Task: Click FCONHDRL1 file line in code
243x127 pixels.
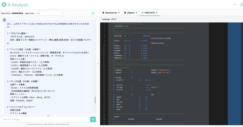Action: [x=130, y=56]
